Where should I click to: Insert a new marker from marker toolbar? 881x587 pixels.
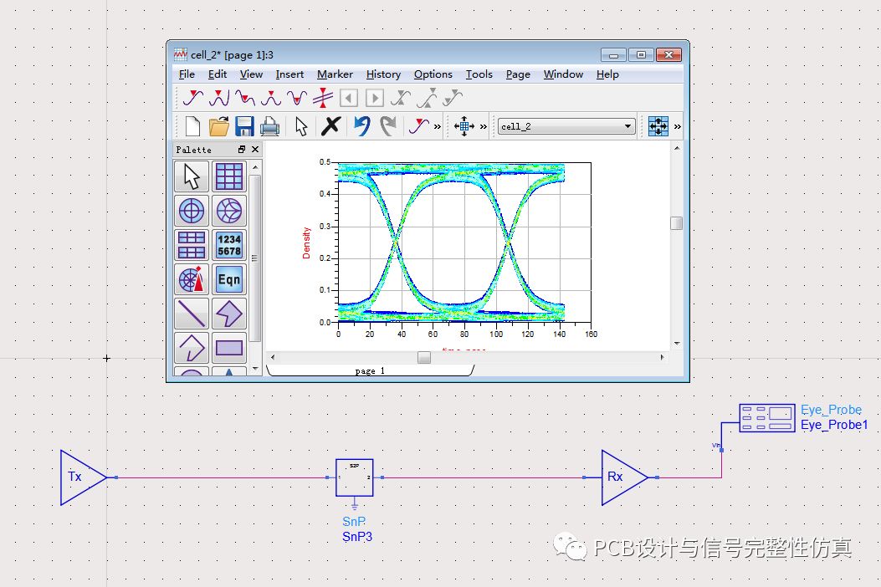pos(192,98)
